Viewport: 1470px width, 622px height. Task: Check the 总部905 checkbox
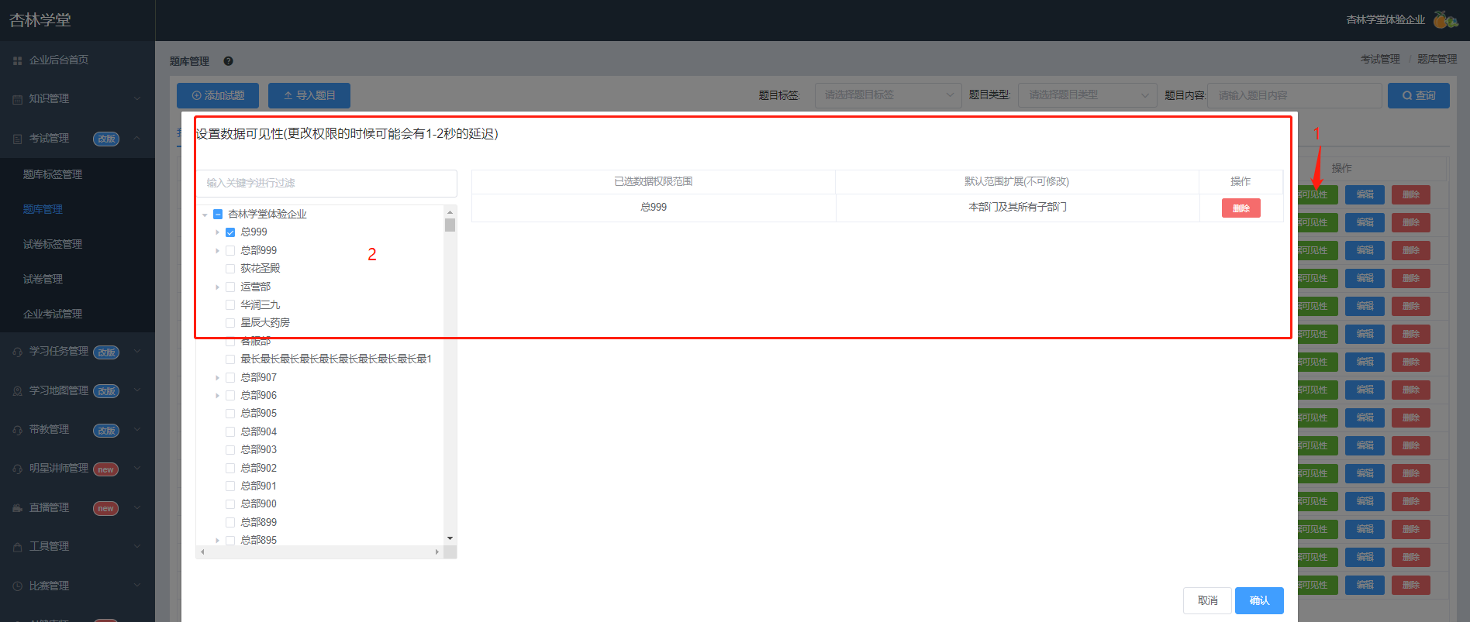point(230,414)
